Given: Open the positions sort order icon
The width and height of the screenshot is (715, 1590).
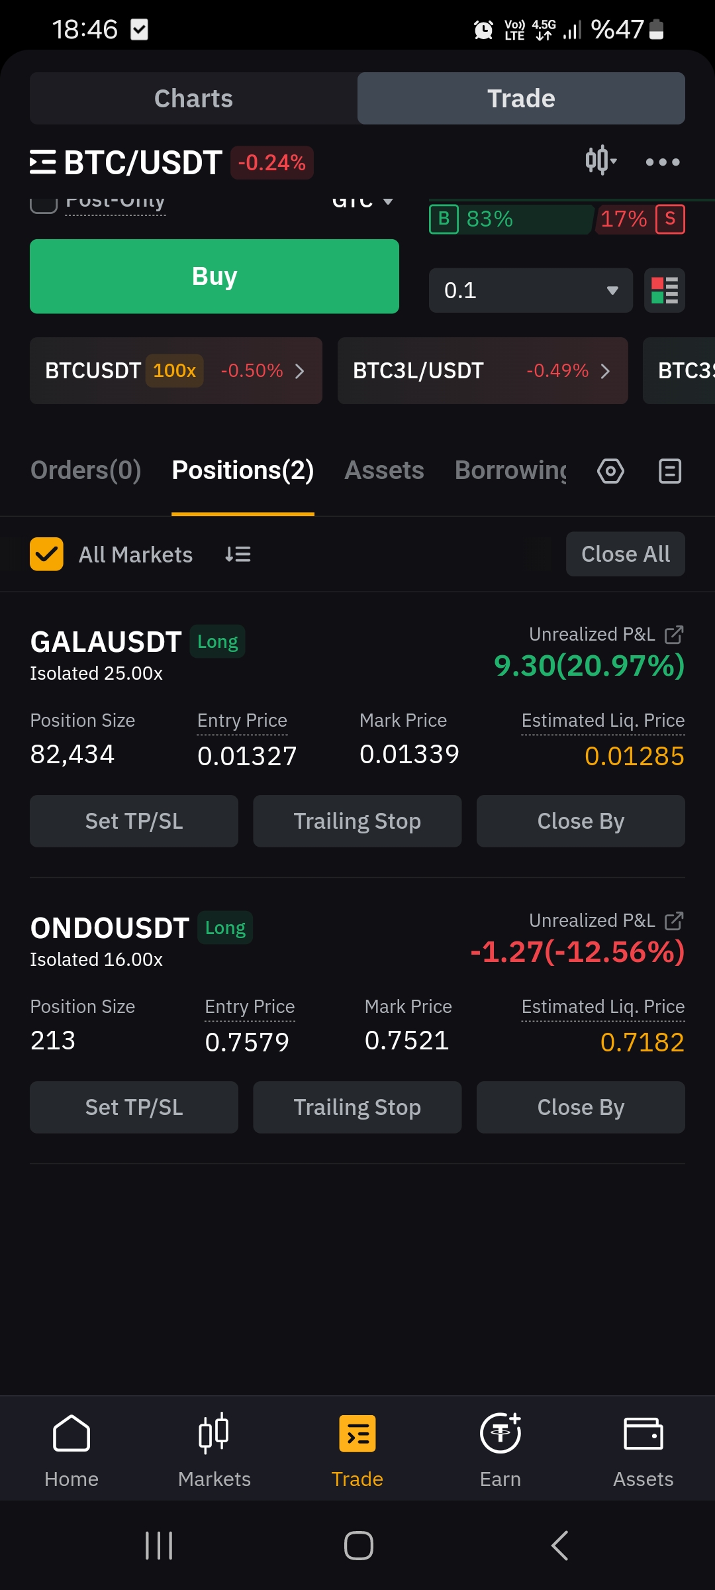Looking at the screenshot, I should click(x=238, y=554).
